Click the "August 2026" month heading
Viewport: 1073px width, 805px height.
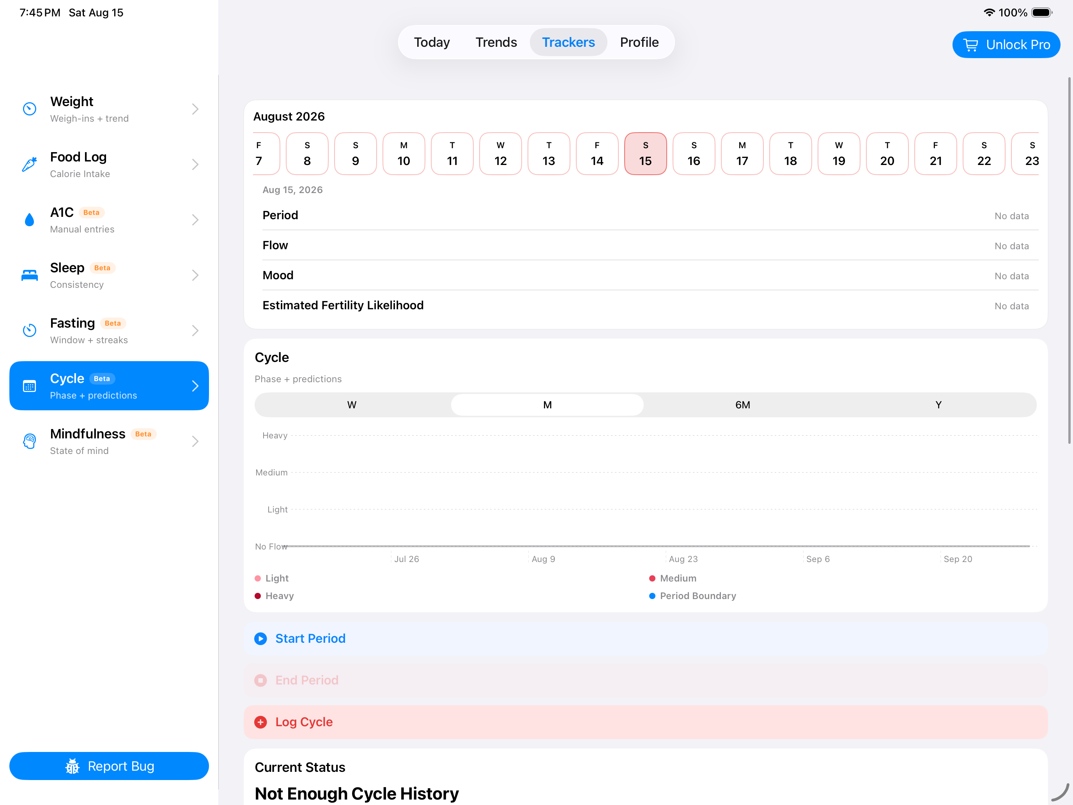tap(289, 117)
